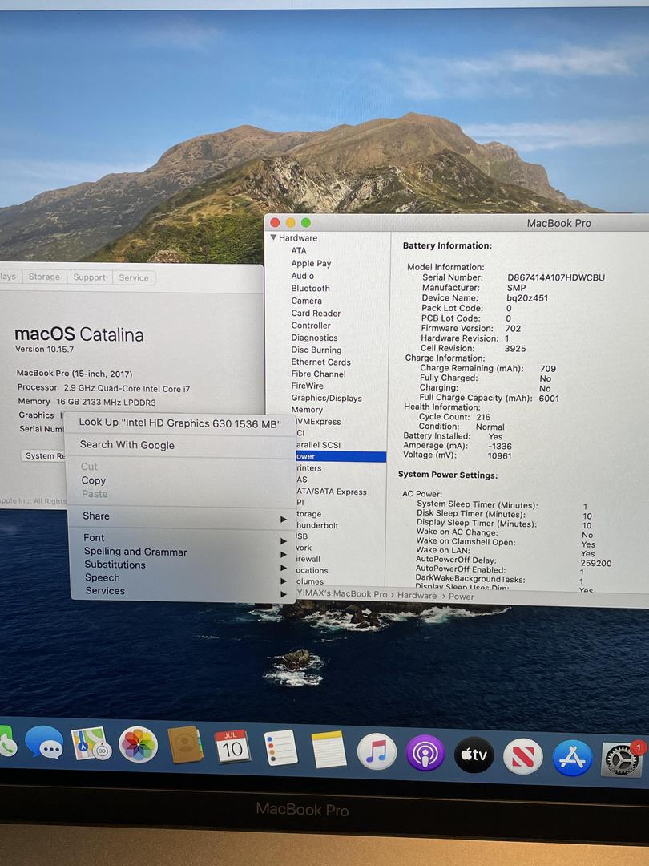The height and width of the screenshot is (866, 649).
Task: Click the Cycle Count value 216
Action: point(483,417)
